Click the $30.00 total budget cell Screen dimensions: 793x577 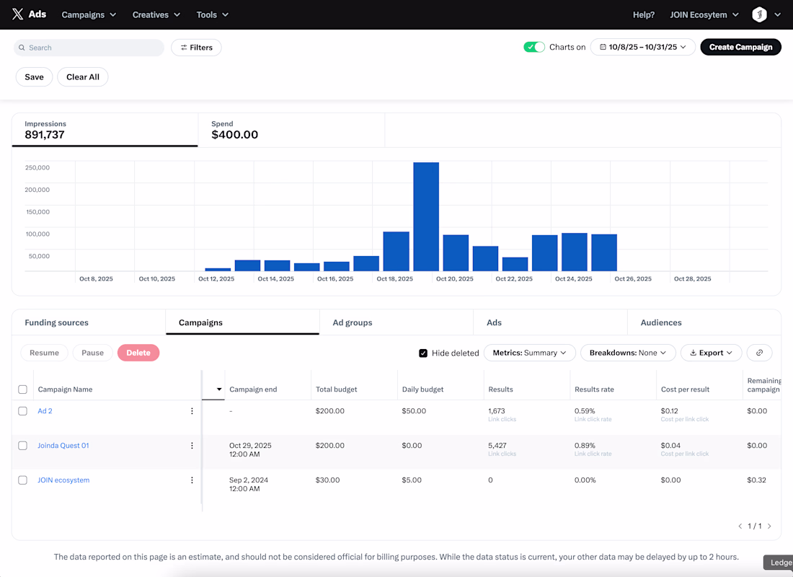click(328, 480)
